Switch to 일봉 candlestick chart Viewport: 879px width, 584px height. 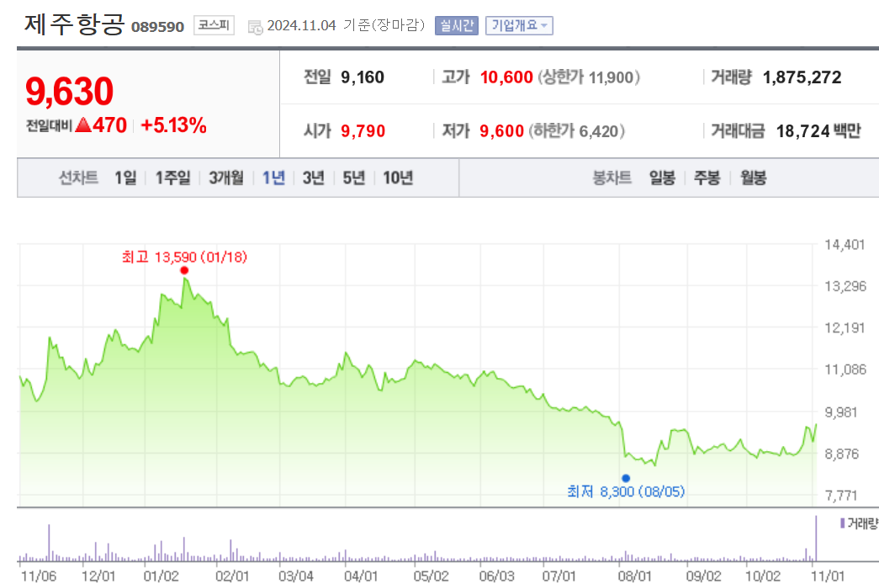[662, 178]
